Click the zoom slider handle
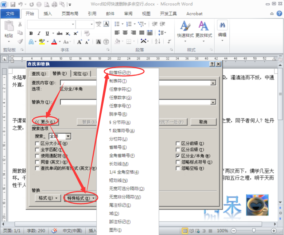The image size is (284, 235). (254, 231)
